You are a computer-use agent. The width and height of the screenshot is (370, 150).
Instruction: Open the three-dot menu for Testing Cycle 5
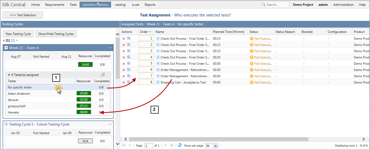pos(110,124)
